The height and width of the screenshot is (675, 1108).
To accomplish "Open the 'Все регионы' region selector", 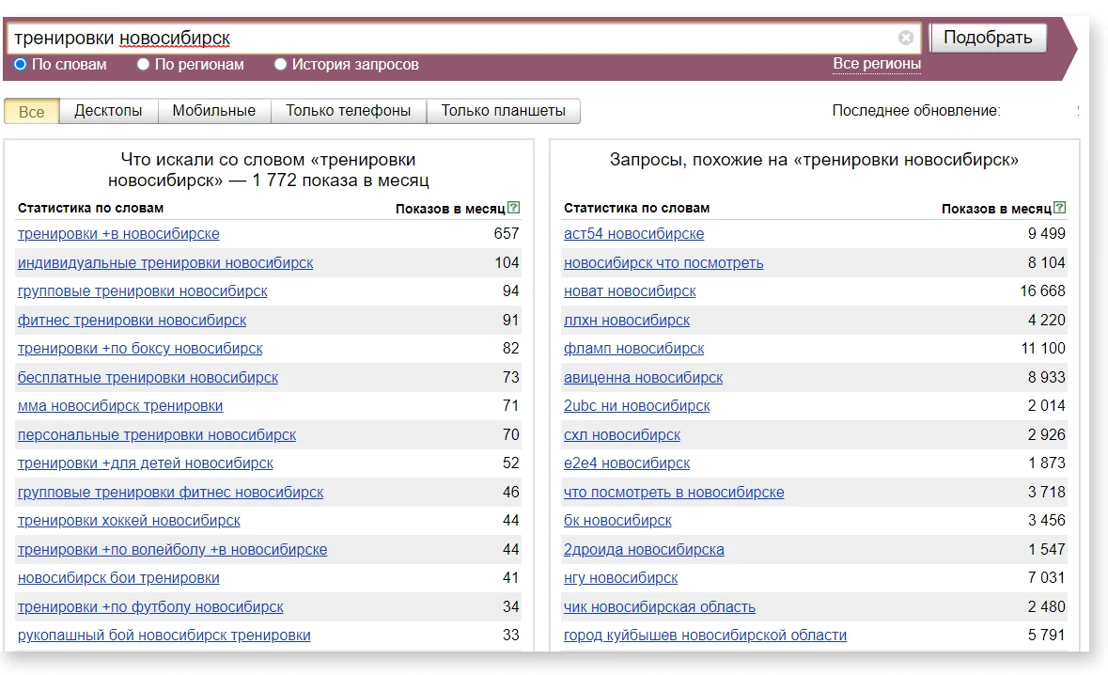I will pyautogui.click(x=876, y=64).
